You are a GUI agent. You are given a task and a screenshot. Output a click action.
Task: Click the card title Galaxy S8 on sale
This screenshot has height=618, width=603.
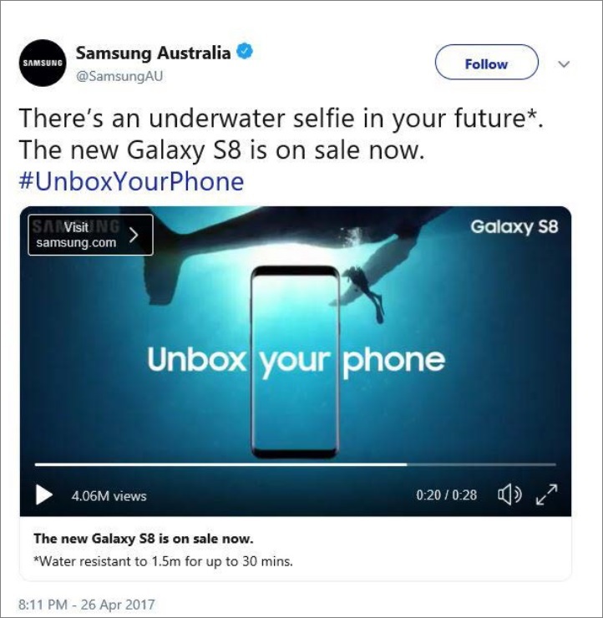tap(144, 539)
